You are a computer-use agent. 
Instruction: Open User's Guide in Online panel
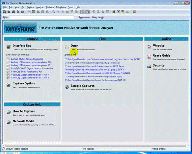click(162, 56)
